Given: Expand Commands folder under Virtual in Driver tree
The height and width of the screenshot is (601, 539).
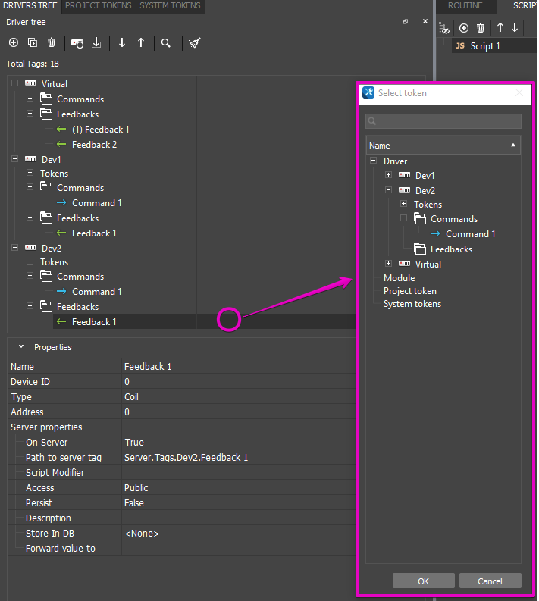Looking at the screenshot, I should (30, 99).
